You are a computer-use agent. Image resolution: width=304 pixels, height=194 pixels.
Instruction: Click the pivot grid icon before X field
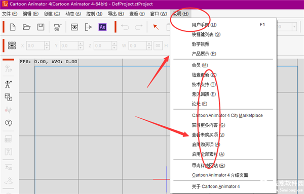12,45
